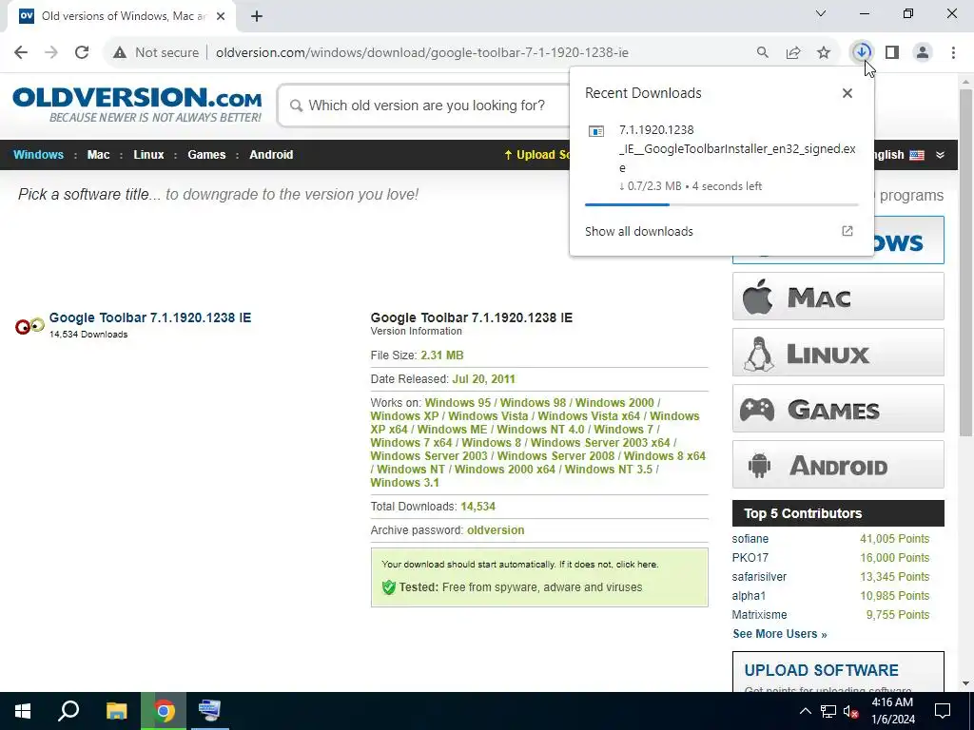Image resolution: width=974 pixels, height=730 pixels.
Task: Open the Games software category button
Action: click(838, 409)
